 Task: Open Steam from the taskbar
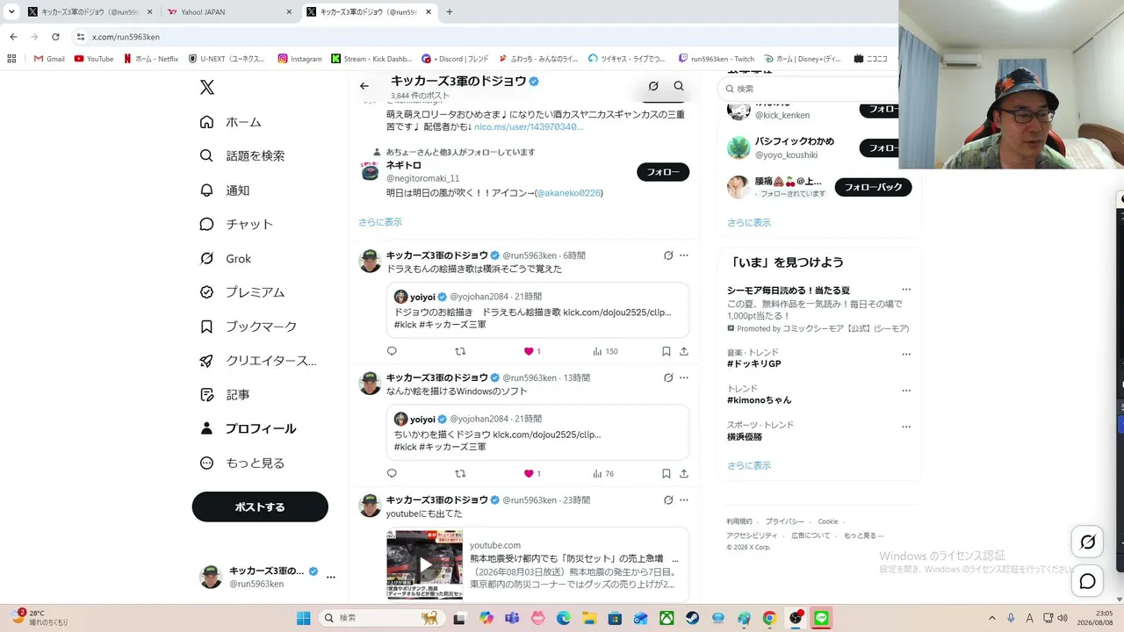pos(692,618)
